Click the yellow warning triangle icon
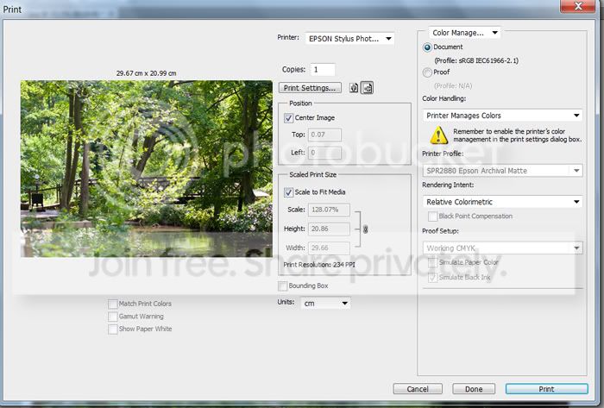Image resolution: width=604 pixels, height=408 pixels. pyautogui.click(x=438, y=135)
